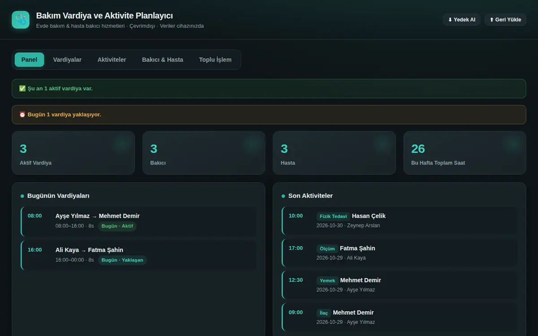Image resolution: width=538 pixels, height=336 pixels.
Task: Click the subtitle starting "Evde bakım & hasta bakıcı"
Action: point(120,26)
